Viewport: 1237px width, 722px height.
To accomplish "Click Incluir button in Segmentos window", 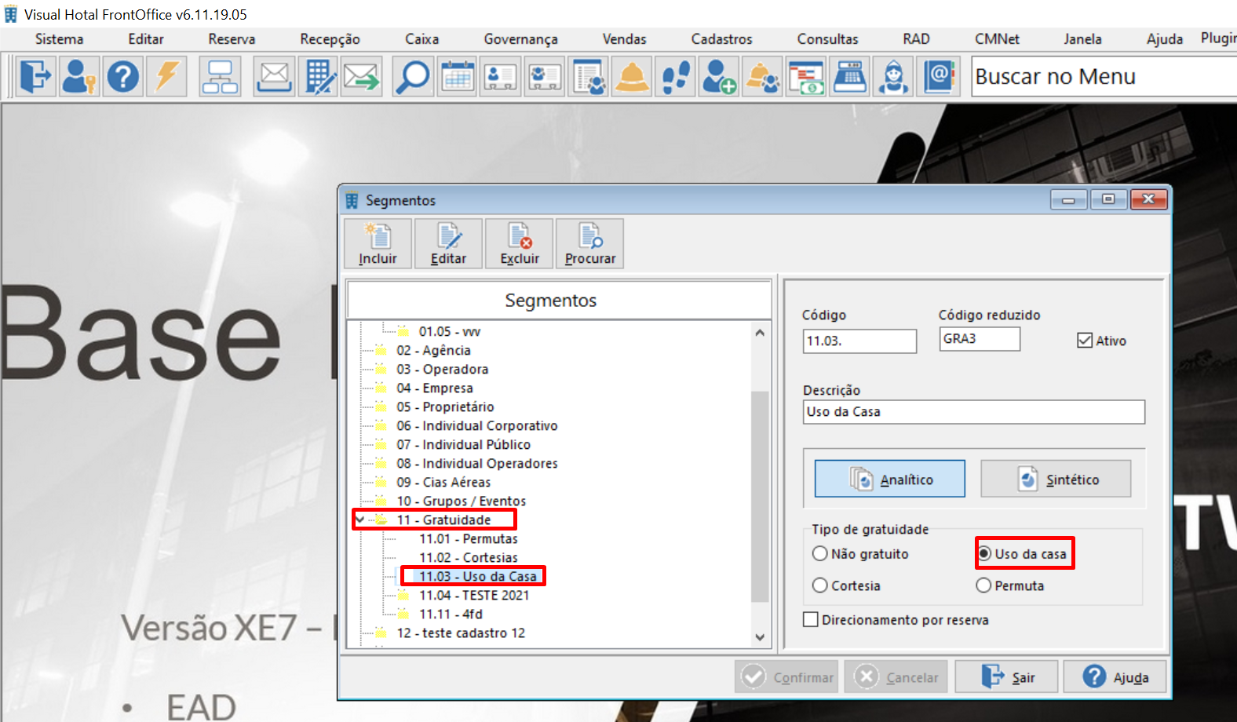I will 378,244.
